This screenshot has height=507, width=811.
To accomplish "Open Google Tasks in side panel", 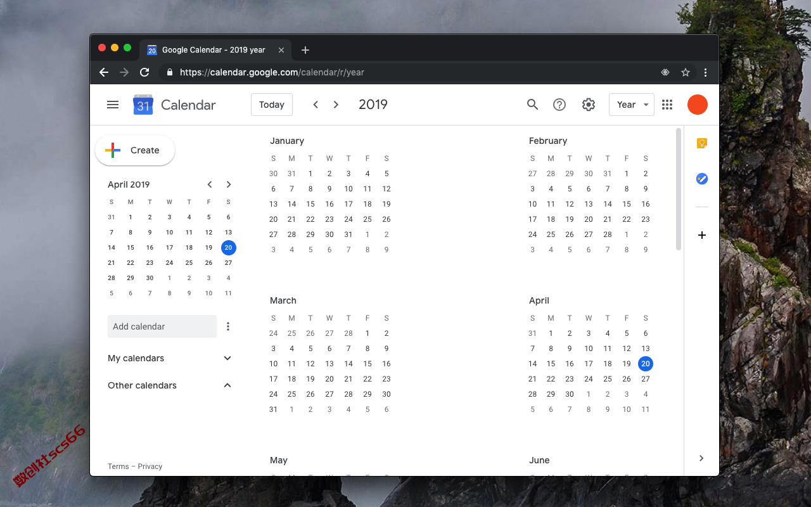I will point(701,179).
